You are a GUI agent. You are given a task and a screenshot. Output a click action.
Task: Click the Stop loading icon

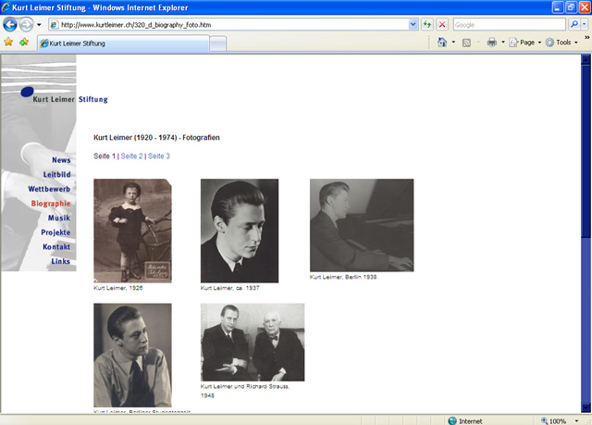442,24
